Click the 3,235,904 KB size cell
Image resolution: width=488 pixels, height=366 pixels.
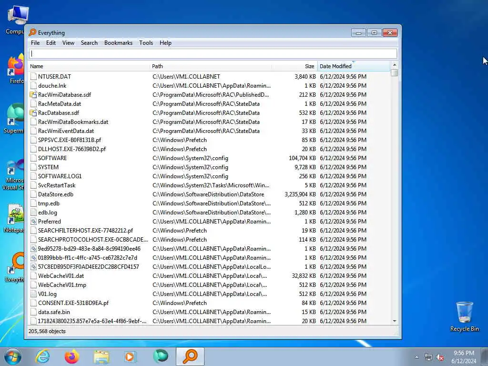pos(300,194)
